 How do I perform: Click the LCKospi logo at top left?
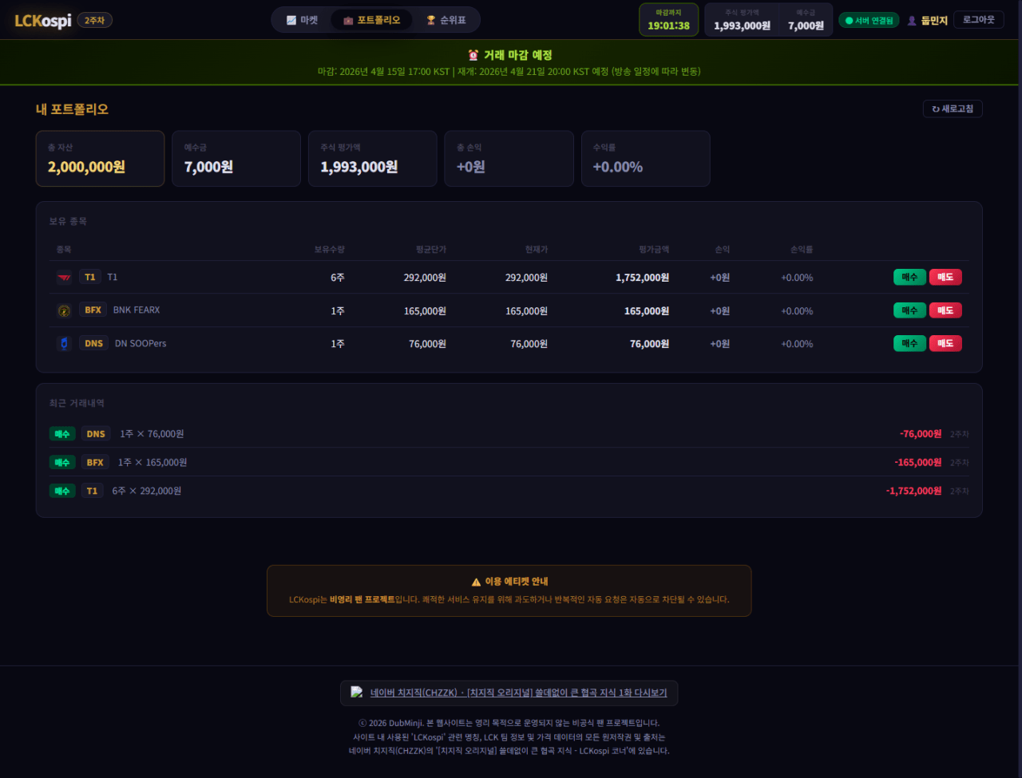[x=43, y=21]
